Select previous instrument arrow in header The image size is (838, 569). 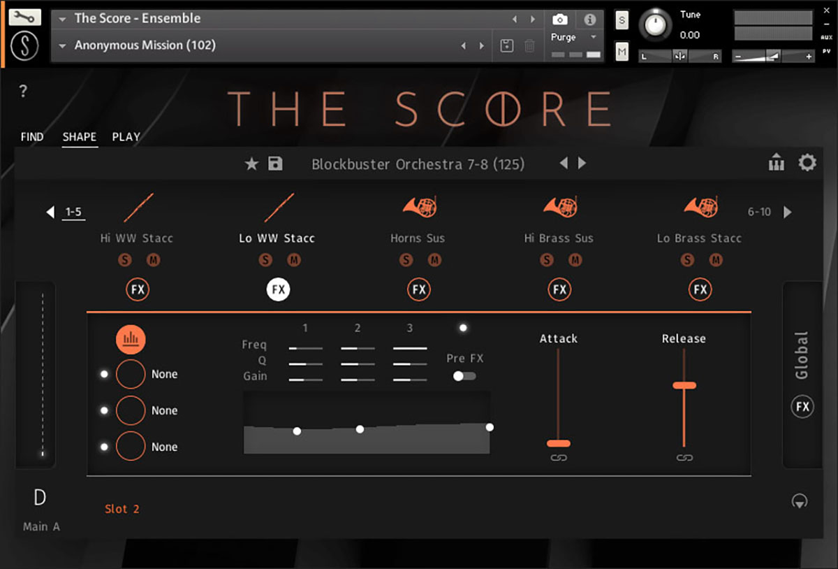pos(515,19)
